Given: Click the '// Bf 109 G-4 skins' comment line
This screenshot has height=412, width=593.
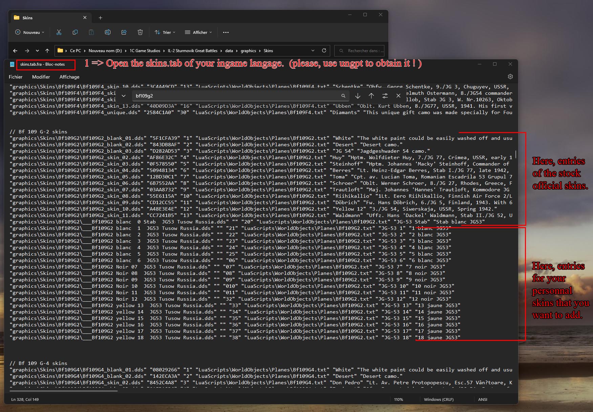Looking at the screenshot, I should [39, 363].
